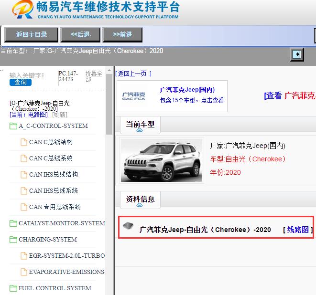Click the folder icon beside FUEL-CONTROL-SYSTEM
The height and width of the screenshot is (295, 316).
pyautogui.click(x=13, y=288)
